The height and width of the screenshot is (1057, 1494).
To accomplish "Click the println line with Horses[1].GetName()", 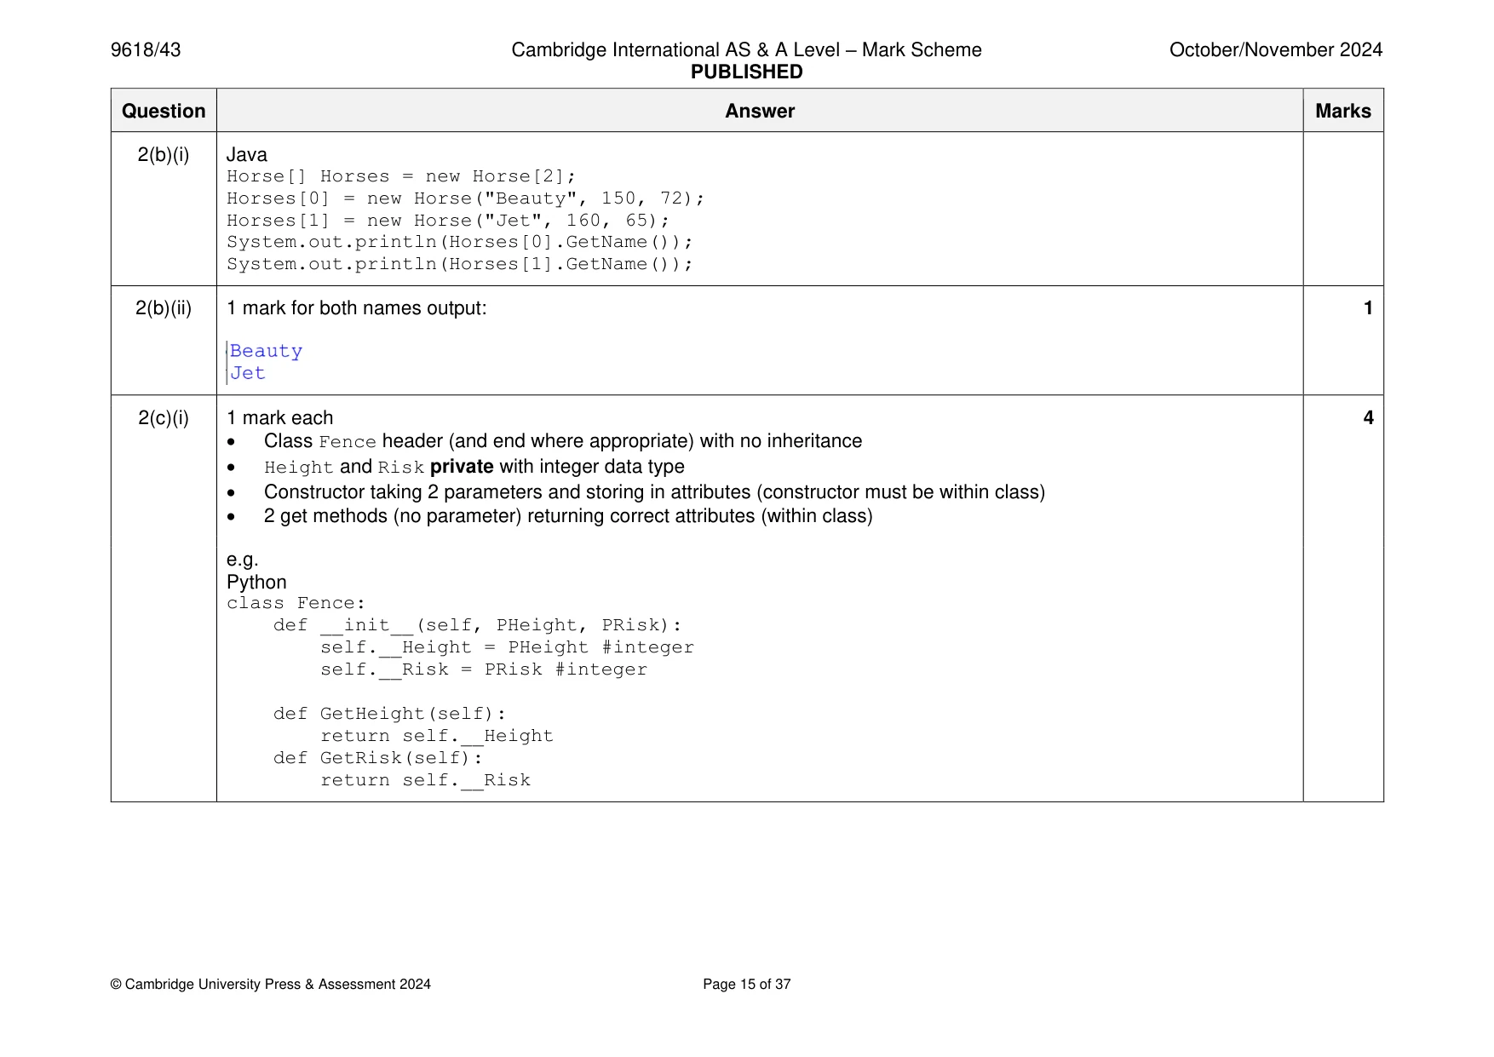I will pyautogui.click(x=460, y=264).
